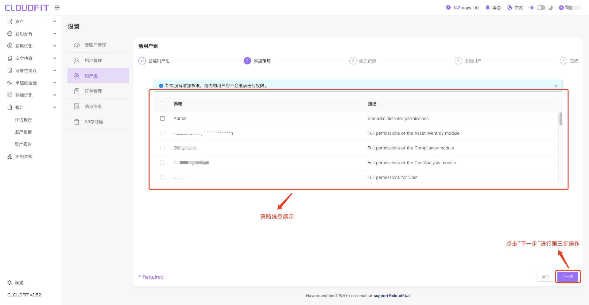Click the blue info icon in alert
Screen dimensions: 589x305
coord(161,86)
